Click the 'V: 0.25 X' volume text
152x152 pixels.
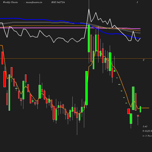pyautogui.click(x=147, y=131)
